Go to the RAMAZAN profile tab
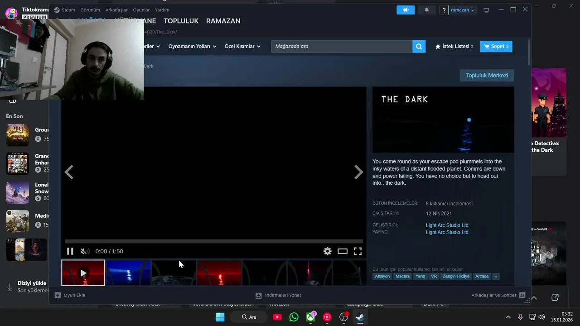Image resolution: width=580 pixels, height=326 pixels. tap(223, 21)
